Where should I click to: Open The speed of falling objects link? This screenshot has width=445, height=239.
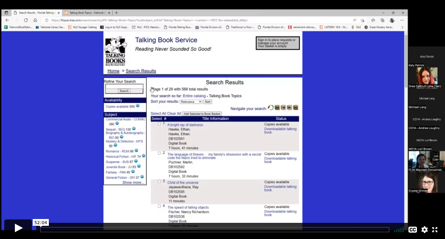(x=188, y=208)
